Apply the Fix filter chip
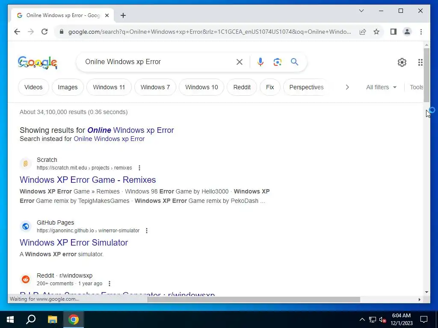 [270, 87]
